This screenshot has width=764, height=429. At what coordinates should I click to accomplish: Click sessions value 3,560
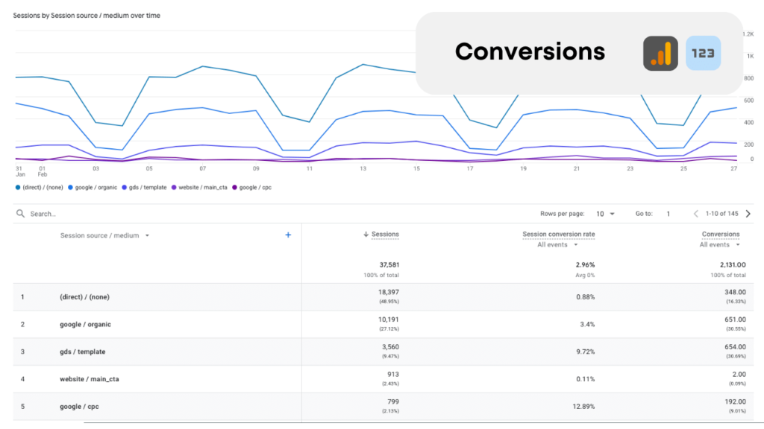391,347
